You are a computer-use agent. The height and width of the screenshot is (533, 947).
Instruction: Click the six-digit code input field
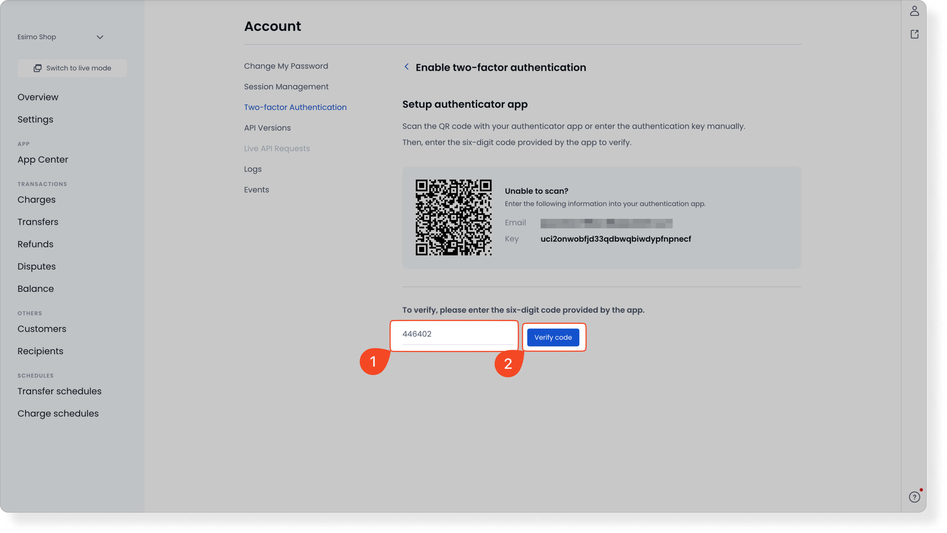454,334
